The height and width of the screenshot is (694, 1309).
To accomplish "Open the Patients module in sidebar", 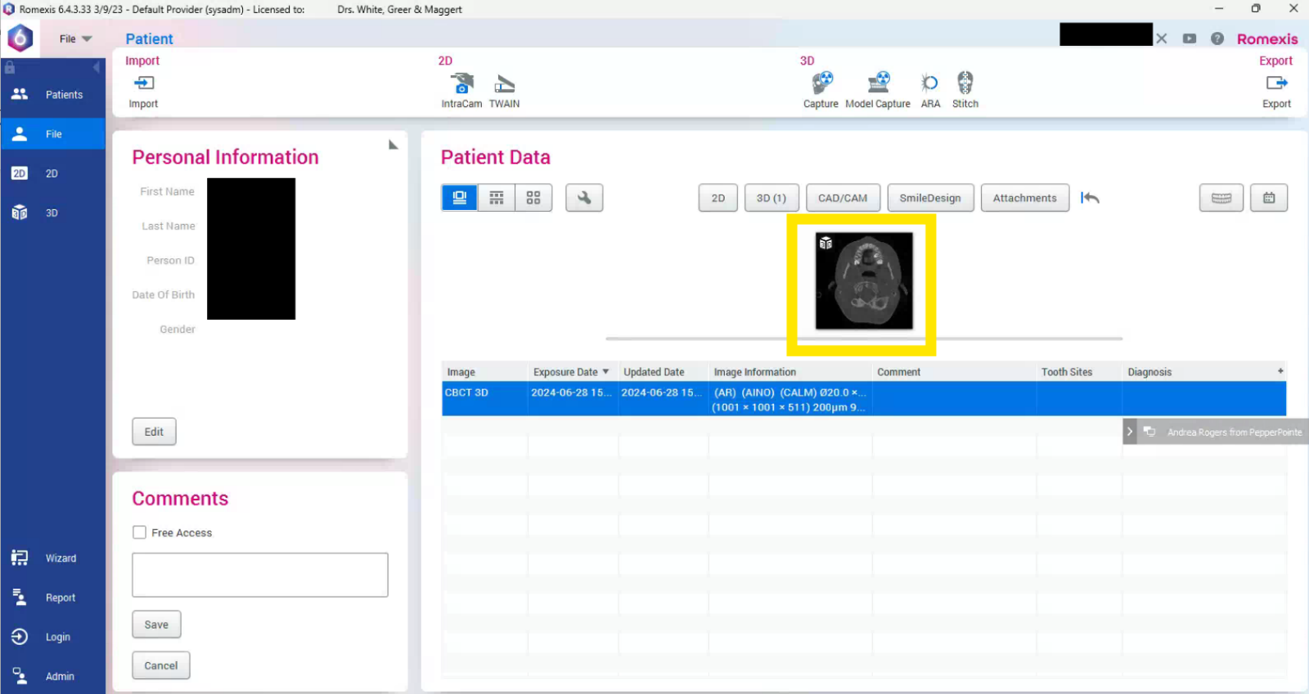I will [x=52, y=95].
